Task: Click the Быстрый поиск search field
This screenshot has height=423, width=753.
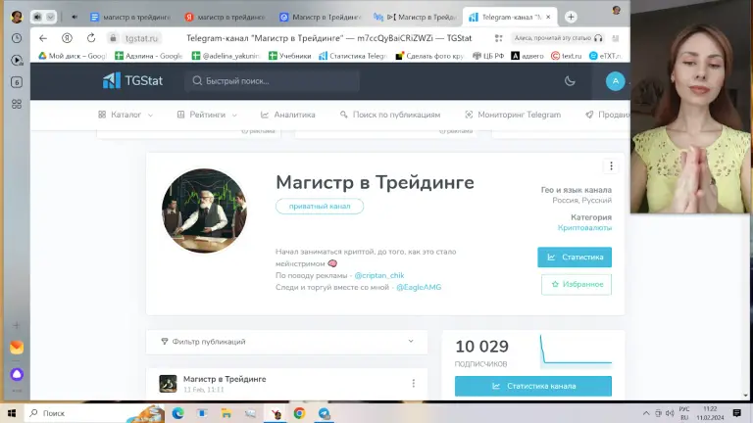Action: 272,81
